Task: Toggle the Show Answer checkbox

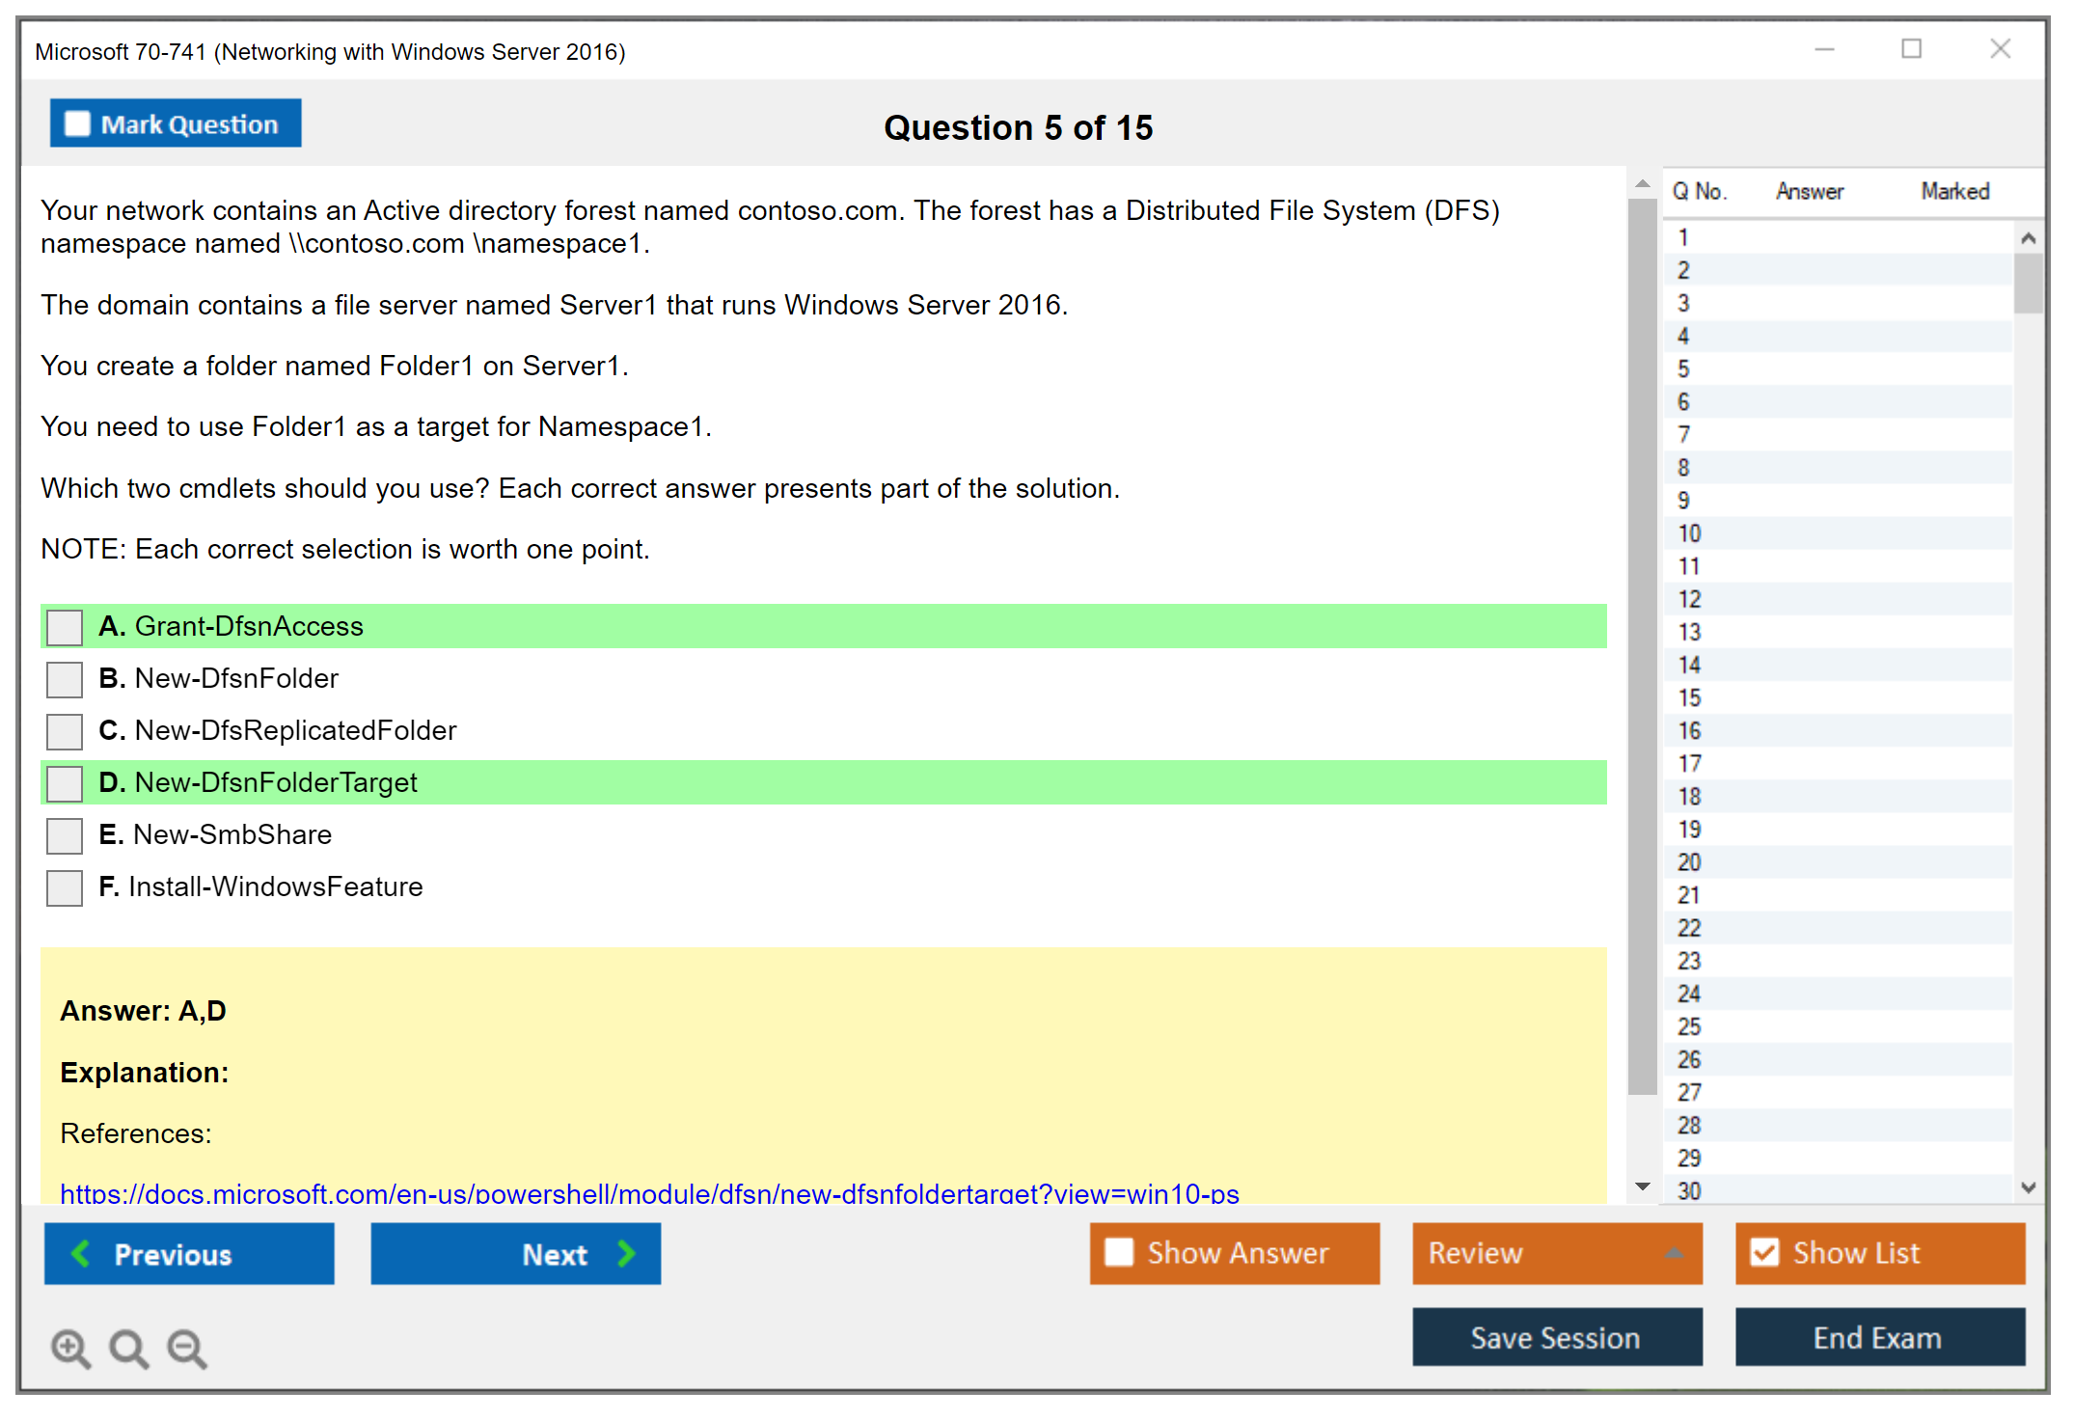Action: click(1119, 1252)
